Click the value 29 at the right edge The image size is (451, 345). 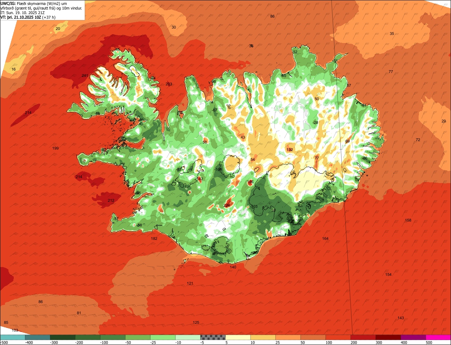[444, 121]
